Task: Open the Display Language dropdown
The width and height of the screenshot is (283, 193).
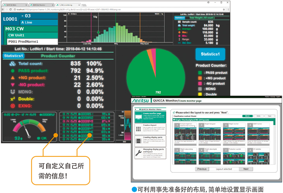Action: [x=273, y=97]
